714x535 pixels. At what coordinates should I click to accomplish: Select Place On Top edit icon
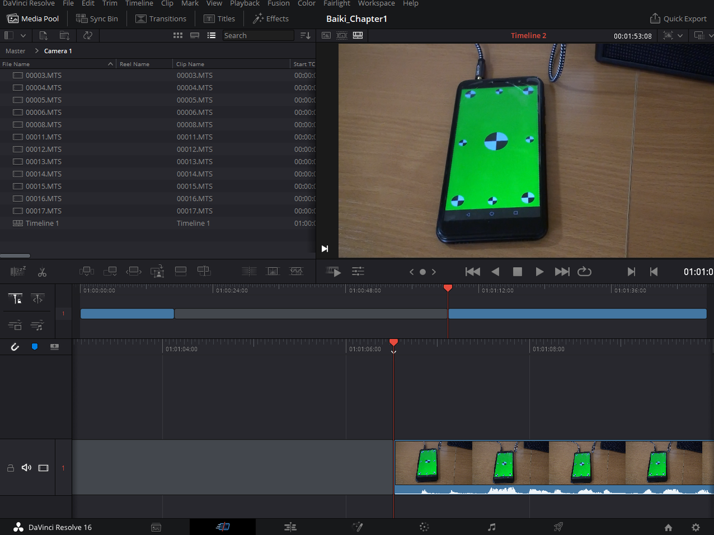click(x=181, y=271)
